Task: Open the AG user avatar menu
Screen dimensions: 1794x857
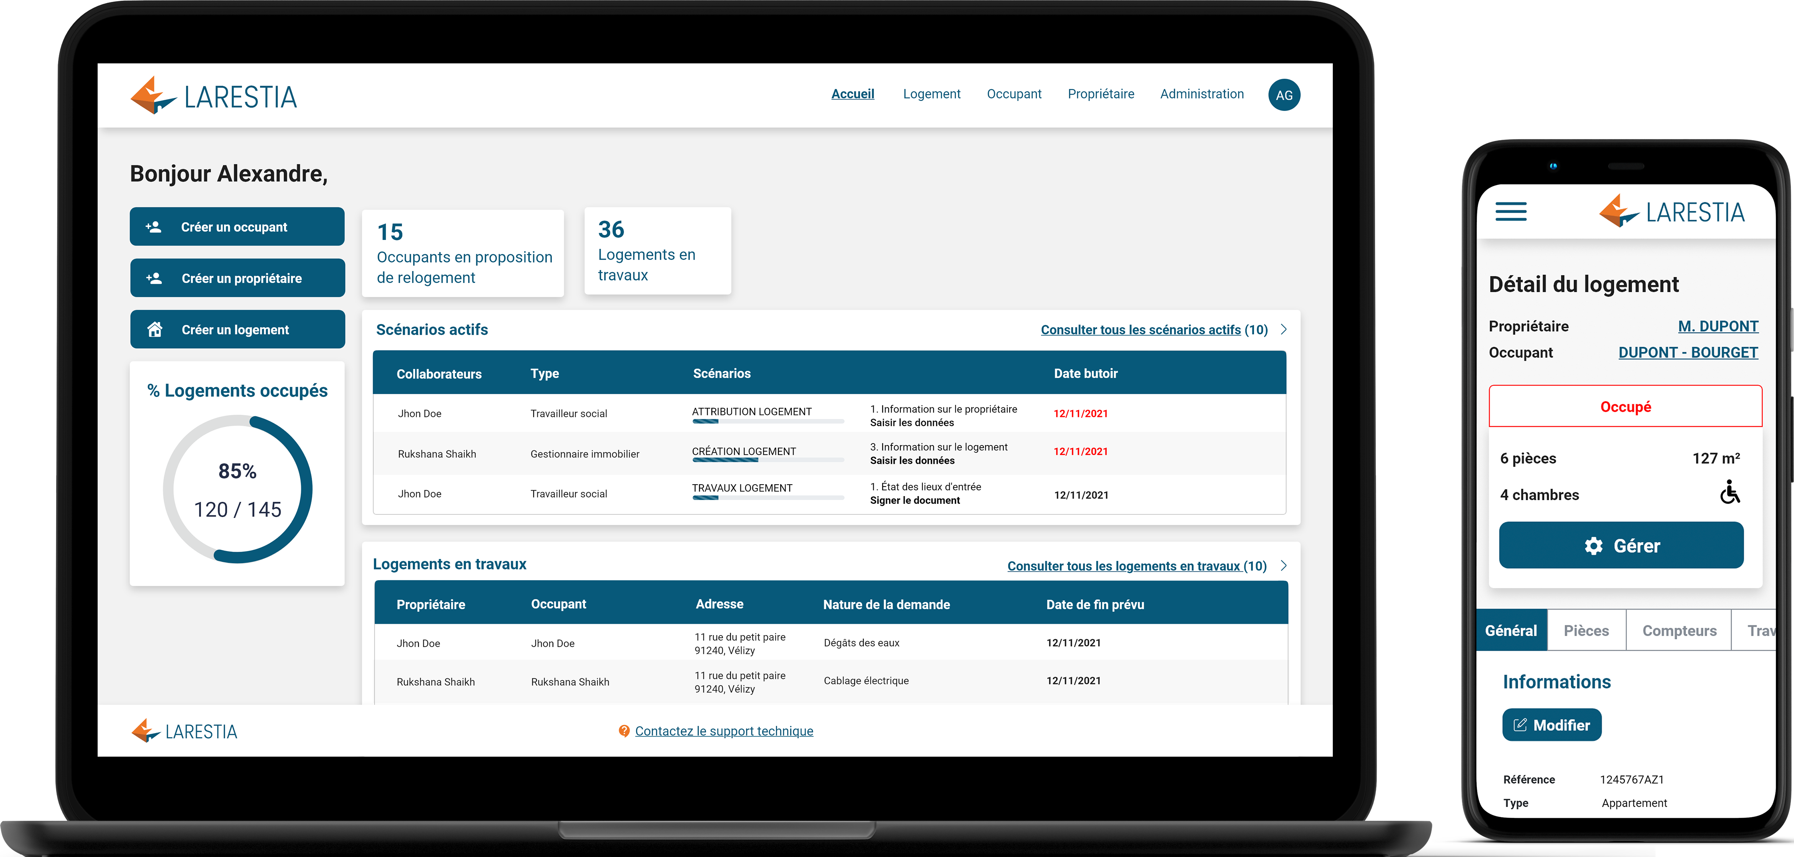Action: pyautogui.click(x=1284, y=95)
